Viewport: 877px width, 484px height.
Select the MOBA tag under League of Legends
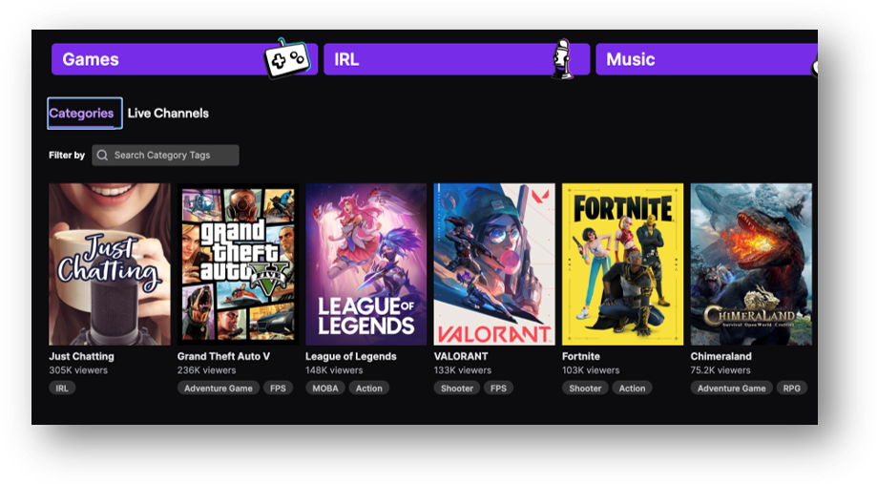click(x=325, y=388)
